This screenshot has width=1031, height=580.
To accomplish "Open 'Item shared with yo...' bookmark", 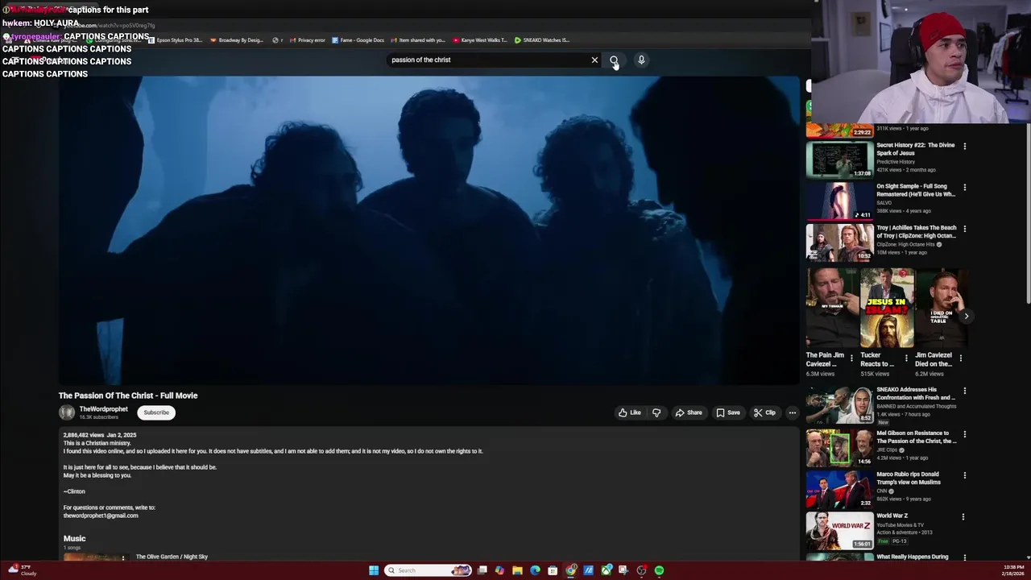I will point(418,40).
